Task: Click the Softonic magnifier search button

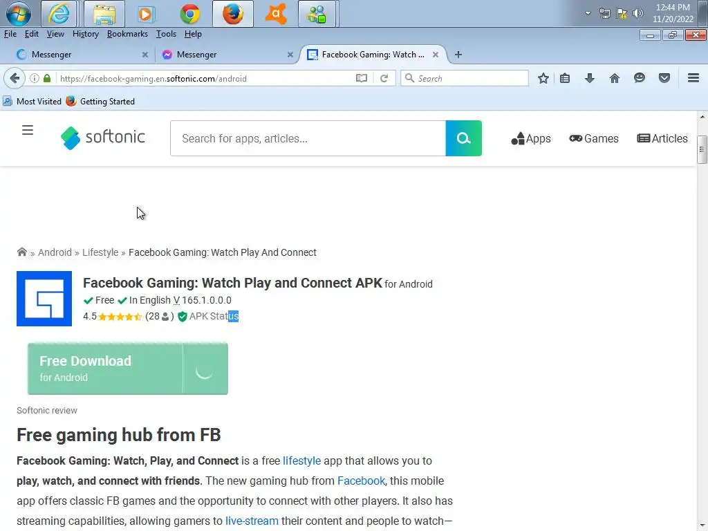Action: pyautogui.click(x=464, y=138)
